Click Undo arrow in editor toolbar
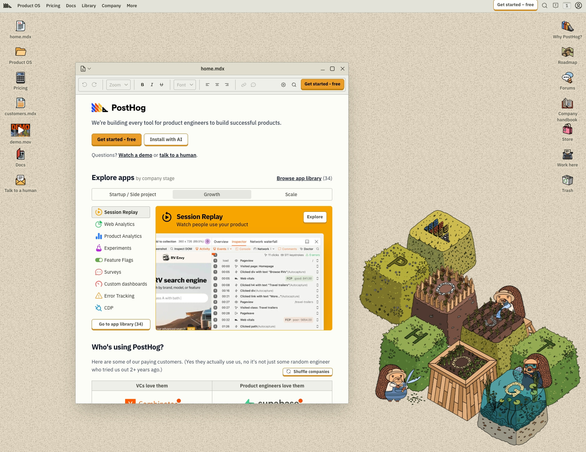This screenshot has width=586, height=452. coord(84,85)
